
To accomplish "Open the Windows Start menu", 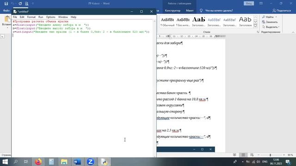I will pyautogui.click(x=5, y=162).
